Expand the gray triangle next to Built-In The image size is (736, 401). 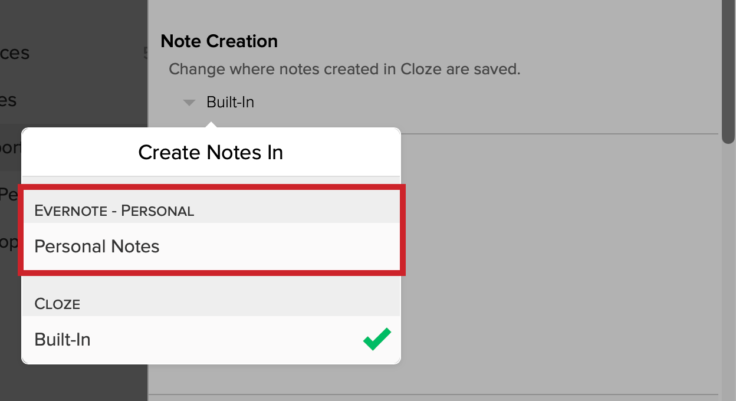click(189, 103)
